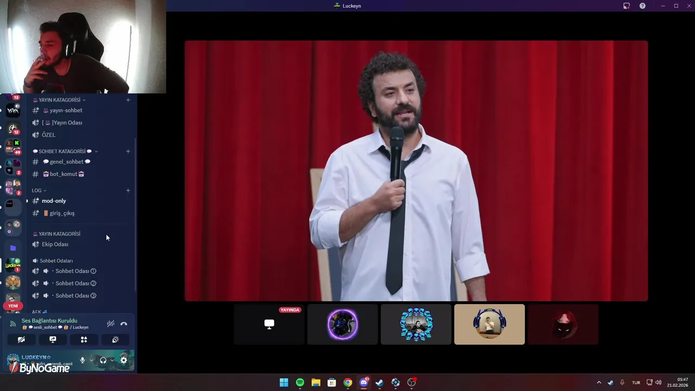This screenshot has width=695, height=391.
Task: Collapse the lower YAYIN KATAGORİSİ category
Action: (x=56, y=234)
